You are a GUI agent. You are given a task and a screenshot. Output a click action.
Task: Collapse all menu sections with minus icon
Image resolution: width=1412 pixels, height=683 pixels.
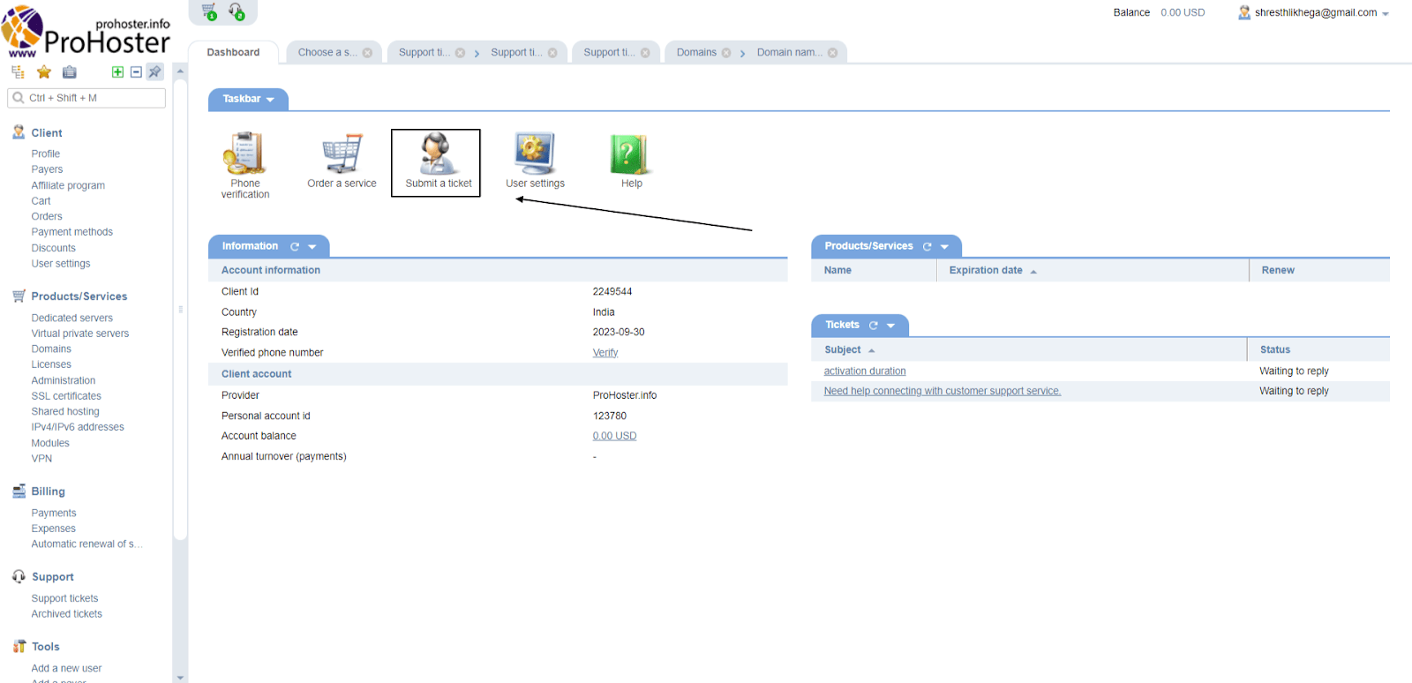click(136, 72)
